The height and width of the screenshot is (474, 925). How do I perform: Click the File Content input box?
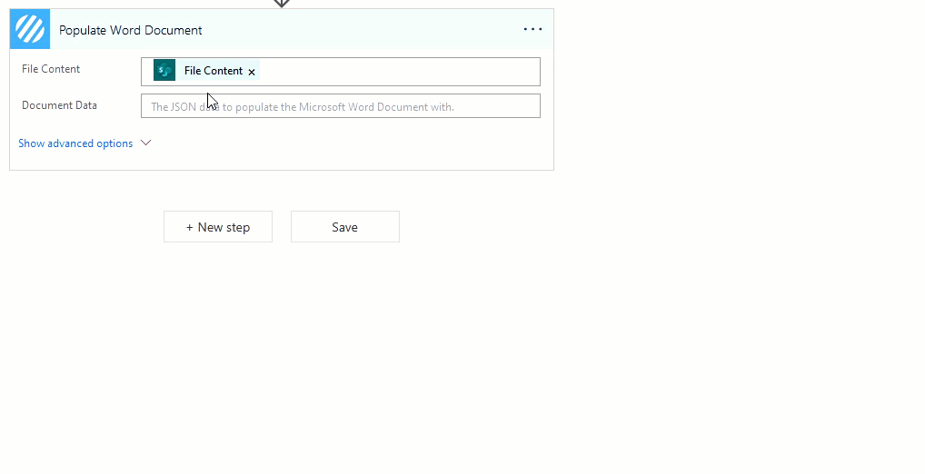point(341,72)
